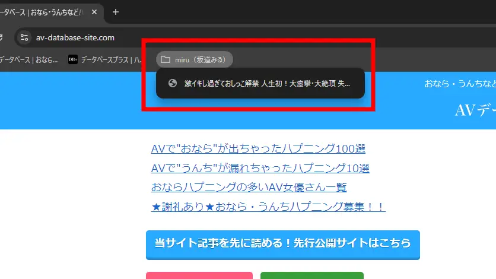Image resolution: width=496 pixels, height=279 pixels.
Task: Select the globe-icon bookmark entry in dropdown
Action: point(260,83)
